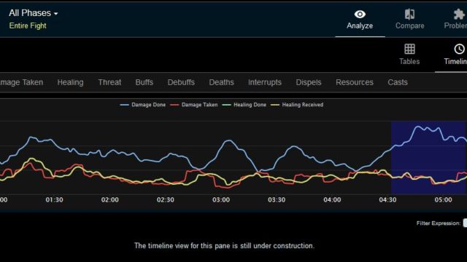Toggle the Damage Taken legend series
Screen dimensions: 467x262
(193, 105)
